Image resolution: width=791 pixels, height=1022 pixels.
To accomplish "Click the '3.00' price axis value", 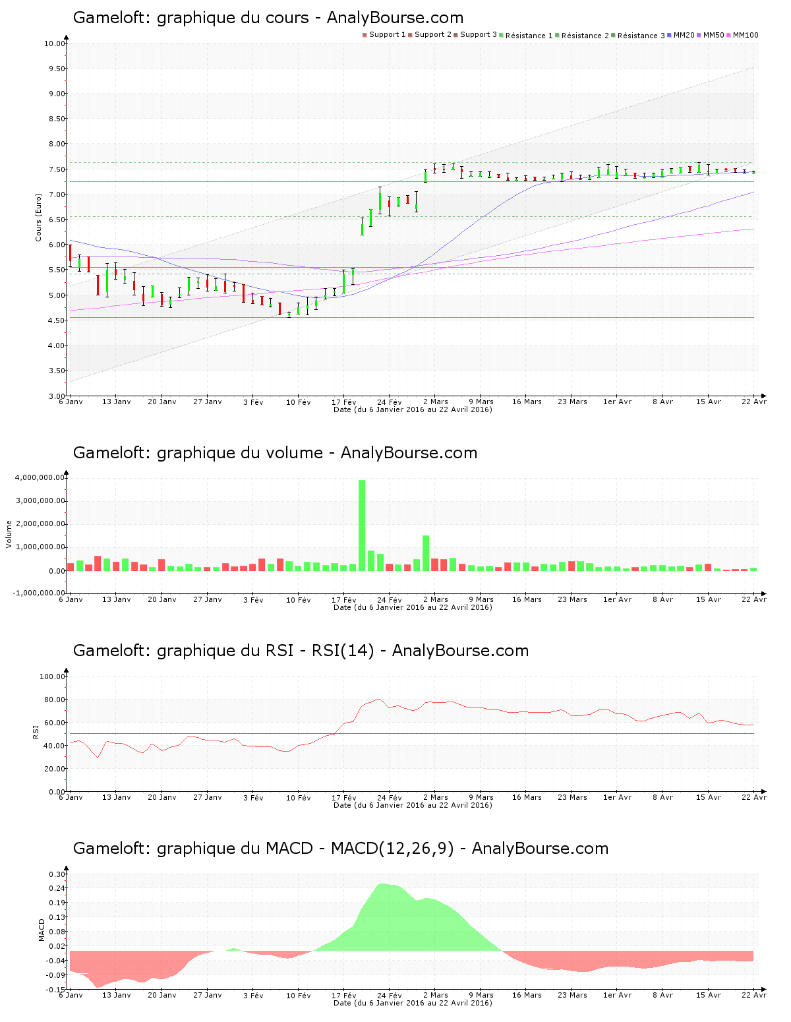I will pos(57,396).
